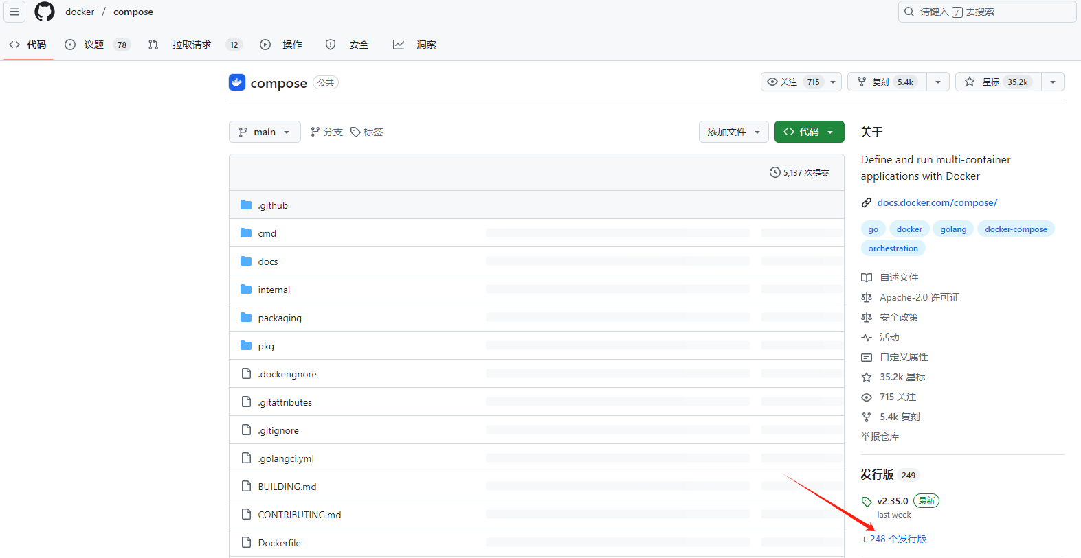Select the orchestration topic tag

click(893, 248)
